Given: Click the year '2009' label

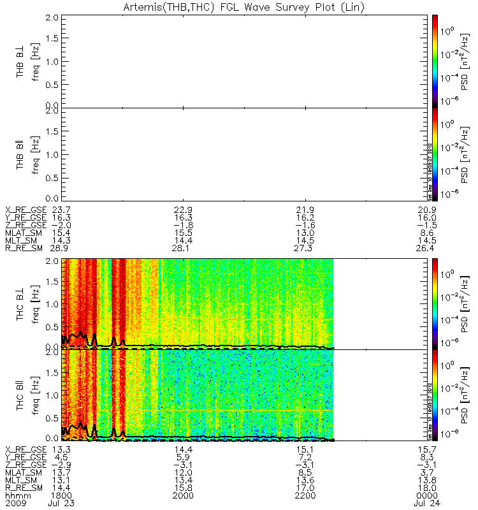Looking at the screenshot, I should [x=15, y=503].
